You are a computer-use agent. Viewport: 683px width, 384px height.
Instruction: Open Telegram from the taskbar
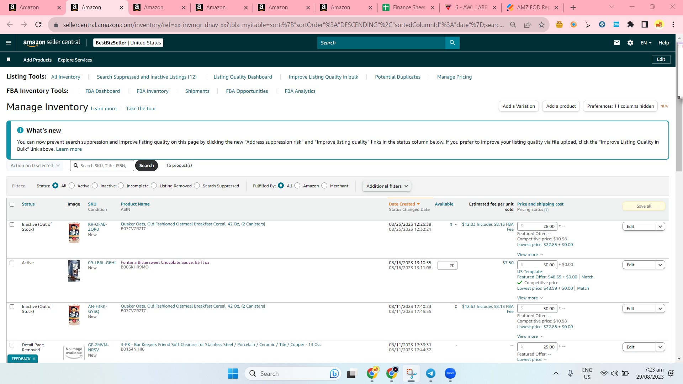430,373
